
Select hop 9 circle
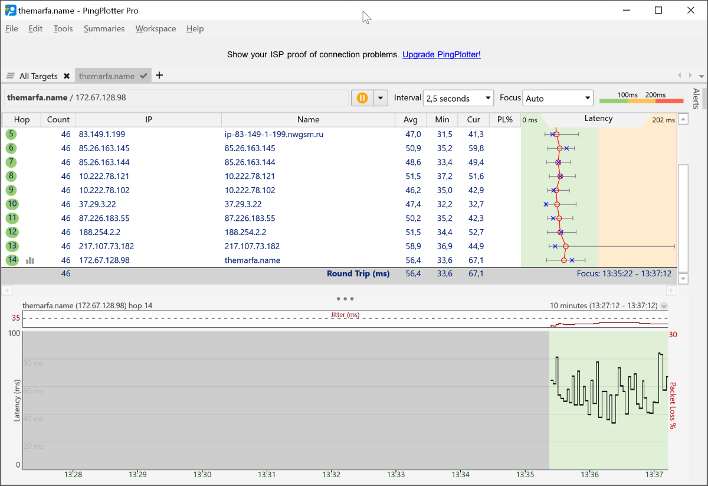(11, 190)
